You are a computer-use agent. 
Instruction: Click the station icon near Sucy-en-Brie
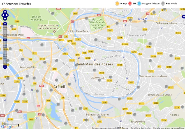point(121,121)
